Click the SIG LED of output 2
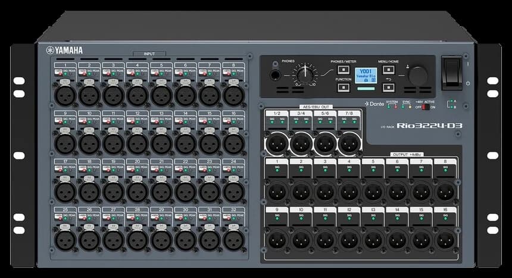 pyautogui.click(x=301, y=170)
